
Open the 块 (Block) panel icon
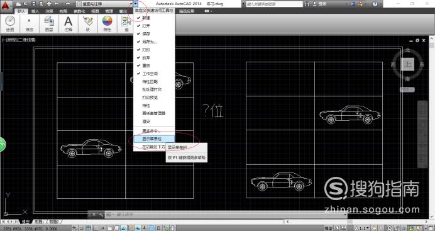coord(87,23)
